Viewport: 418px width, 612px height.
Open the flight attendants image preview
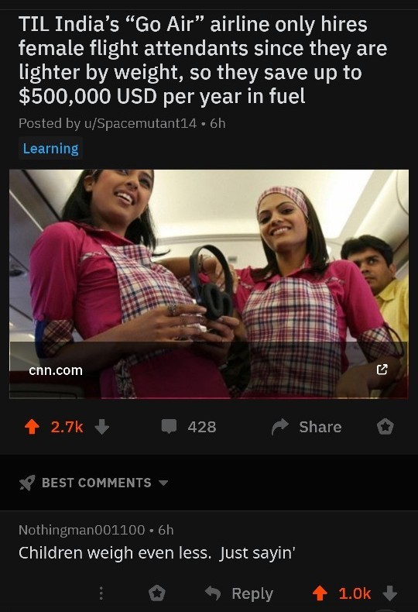[x=209, y=284]
